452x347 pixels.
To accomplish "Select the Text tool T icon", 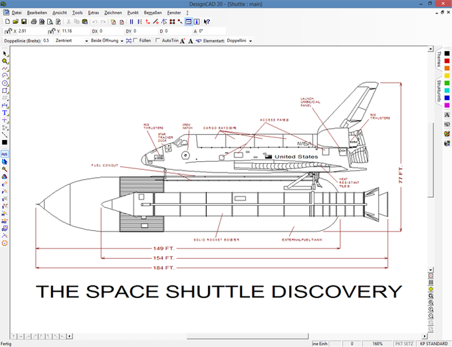I will pos(5,113).
